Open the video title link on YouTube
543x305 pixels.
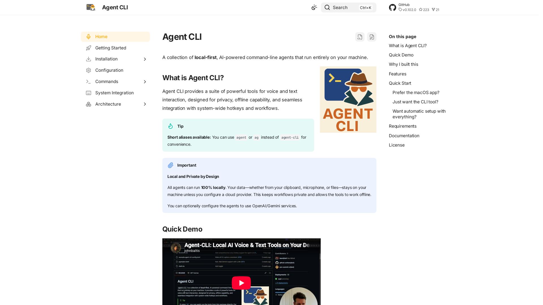coord(247,245)
